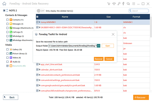Click the Unknown format cell
This screenshot has height=102, width=152.
(x=128, y=43)
